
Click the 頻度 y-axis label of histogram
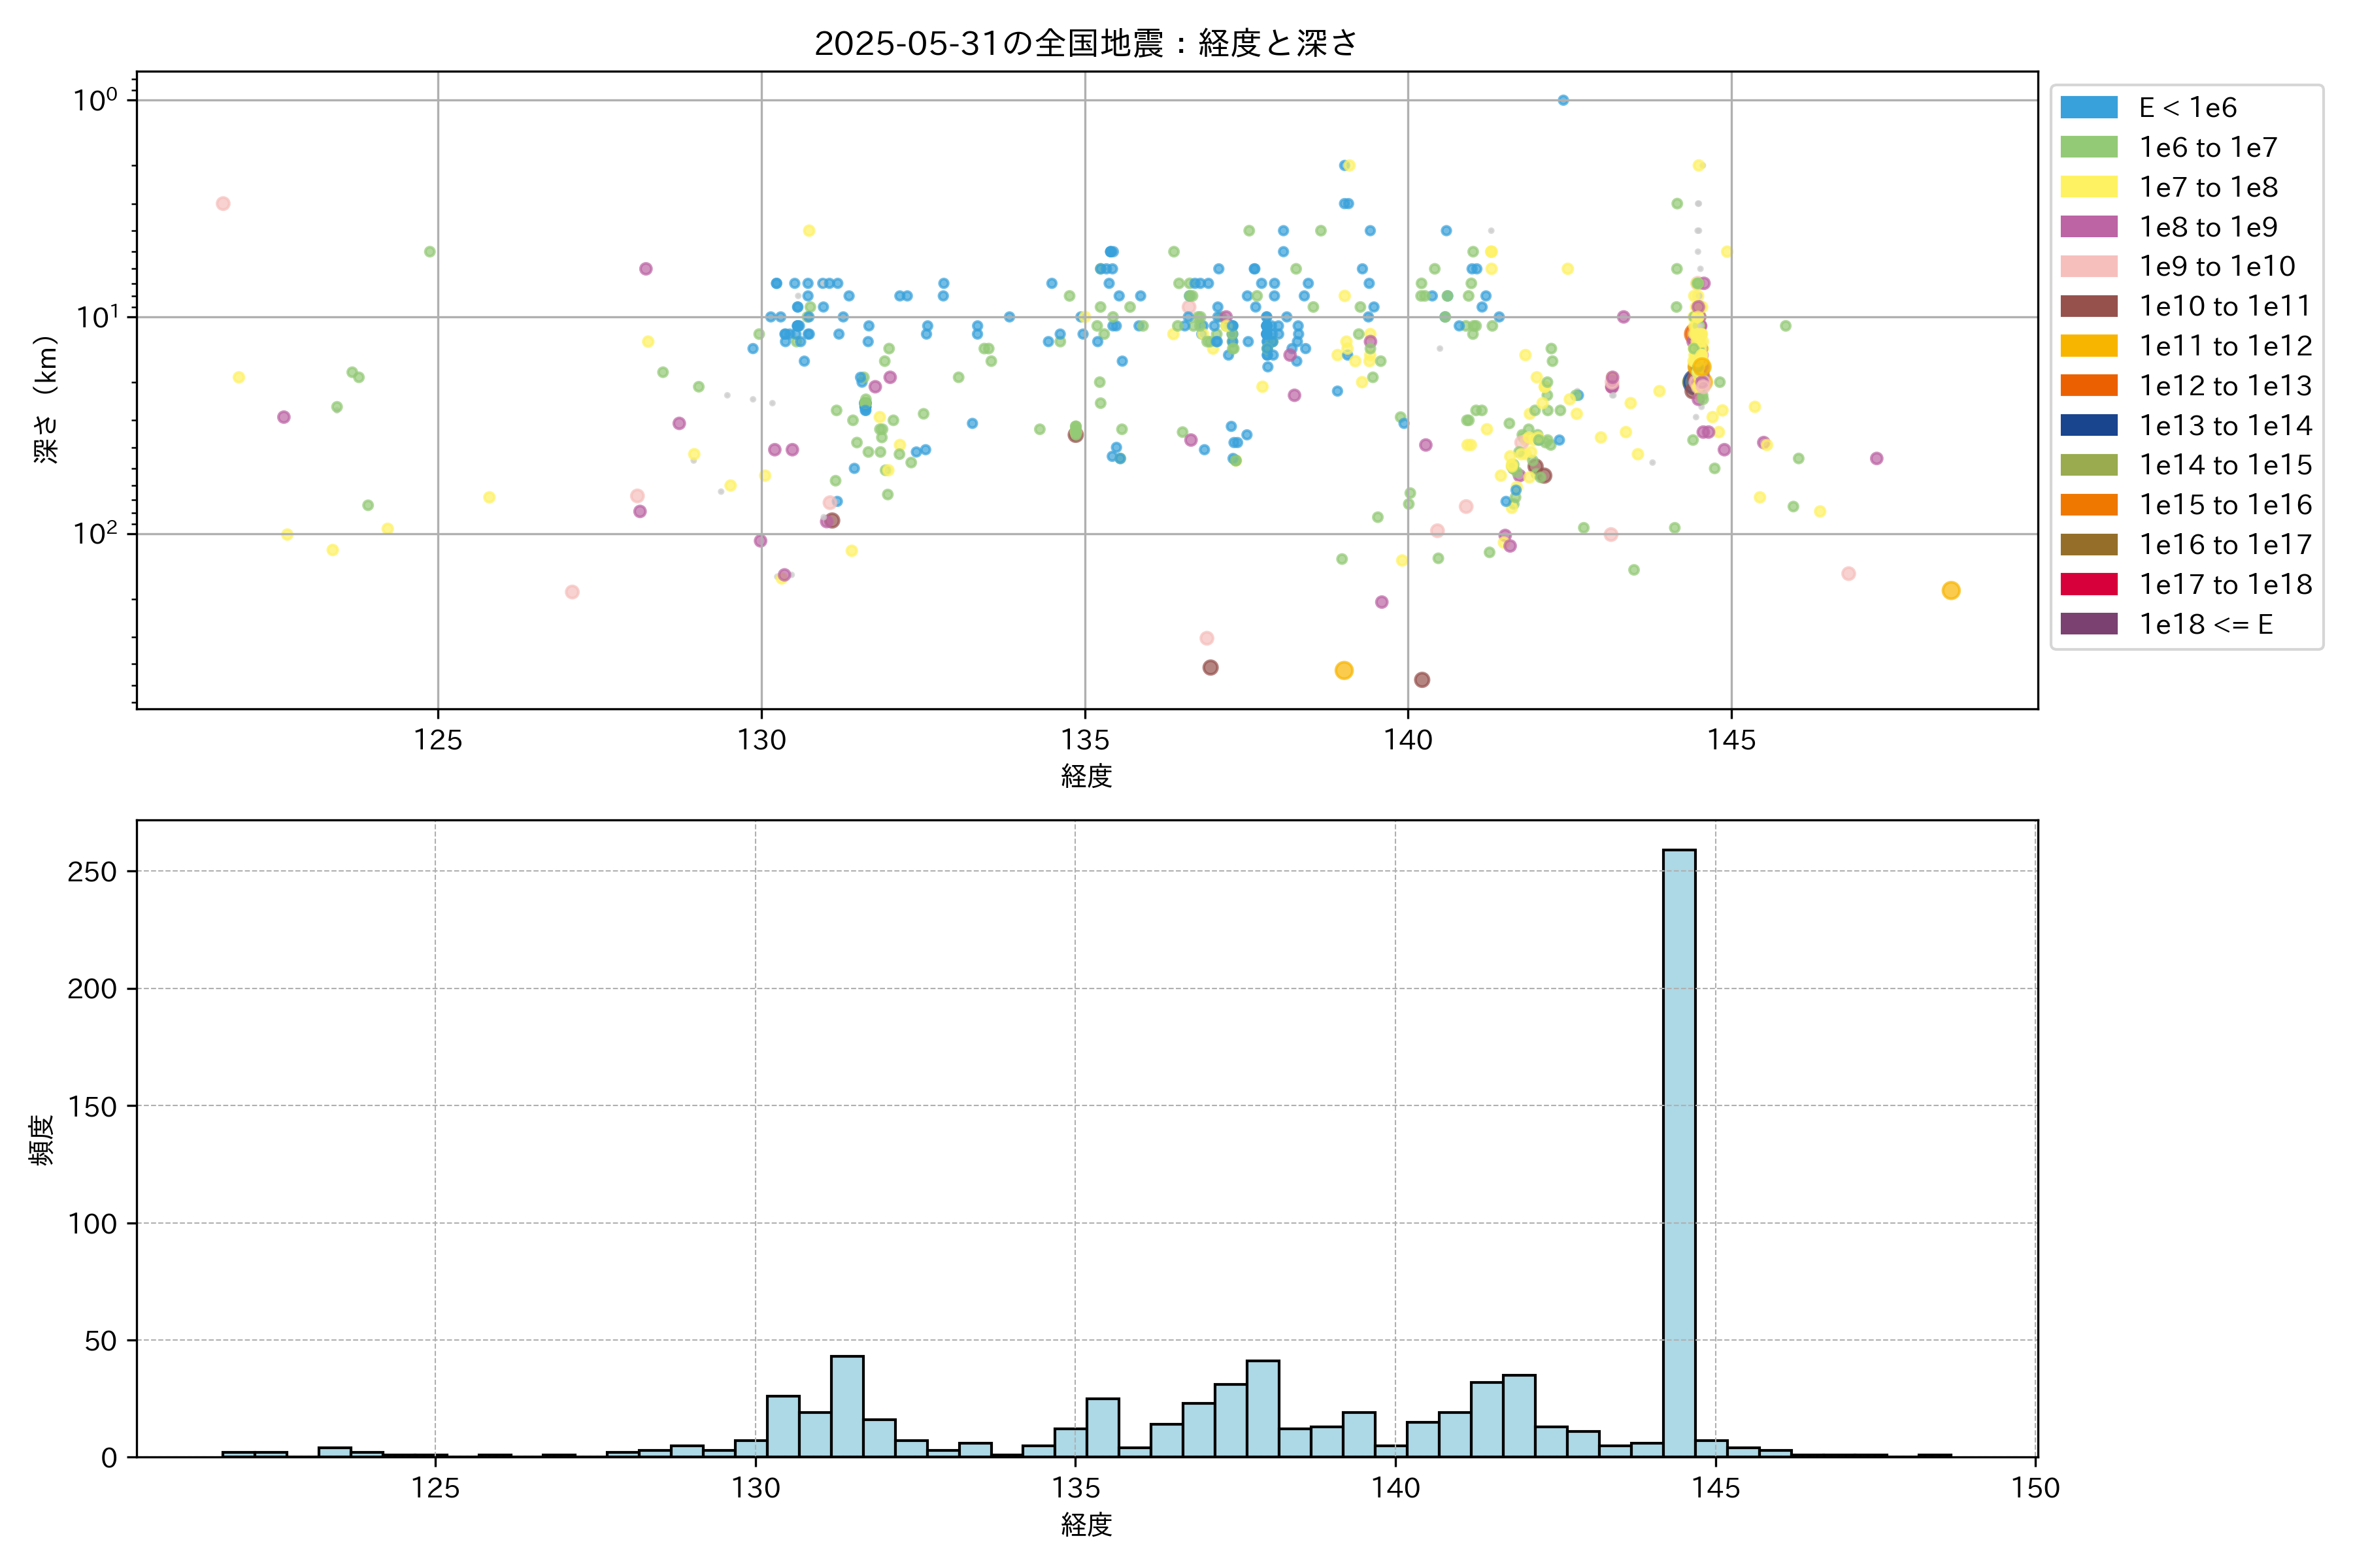(42, 1140)
